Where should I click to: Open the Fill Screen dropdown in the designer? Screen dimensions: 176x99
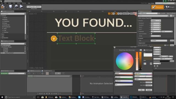[x=133, y=13]
